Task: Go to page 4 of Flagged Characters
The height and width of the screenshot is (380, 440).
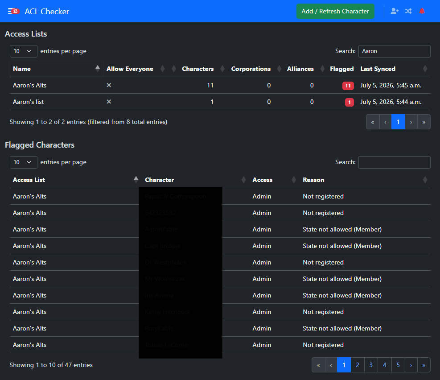Action: [x=384, y=365]
